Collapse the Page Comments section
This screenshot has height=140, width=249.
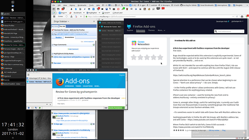click(x=52, y=45)
